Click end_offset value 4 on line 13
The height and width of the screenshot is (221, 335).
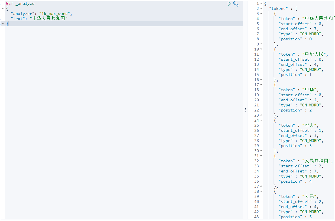tap(315, 65)
